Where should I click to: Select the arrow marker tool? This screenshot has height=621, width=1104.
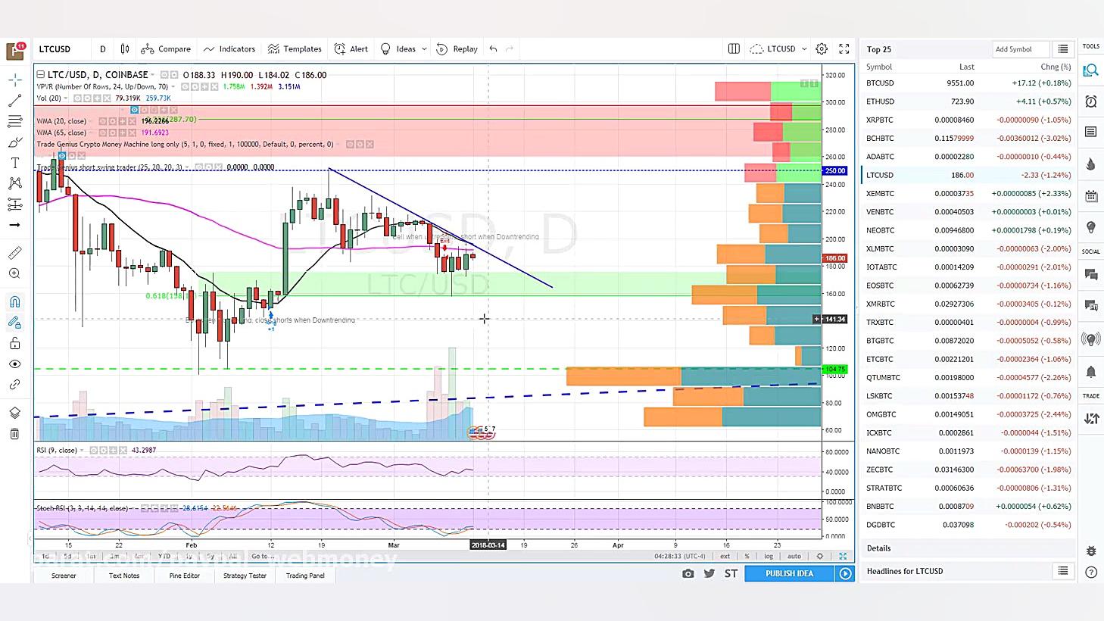[14, 225]
